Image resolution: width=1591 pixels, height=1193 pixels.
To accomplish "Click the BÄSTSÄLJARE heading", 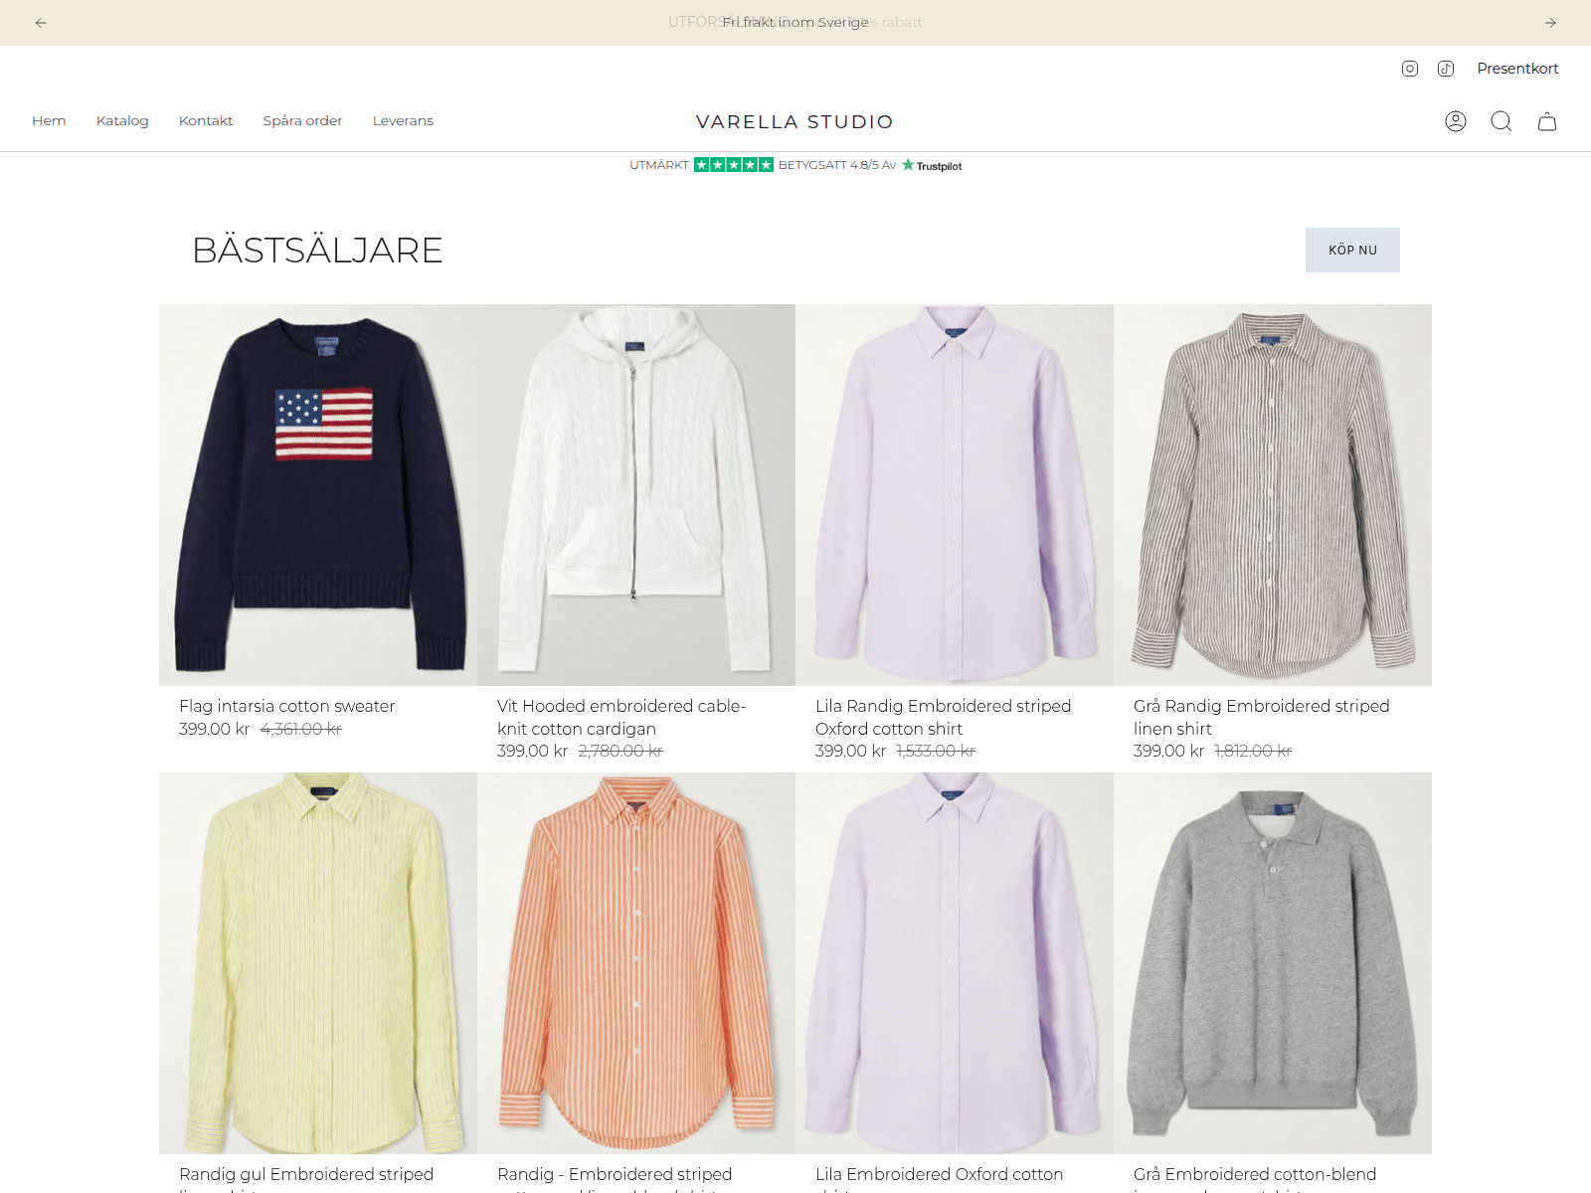I will (x=317, y=251).
